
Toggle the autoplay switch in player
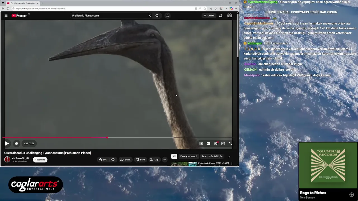[x=201, y=143]
